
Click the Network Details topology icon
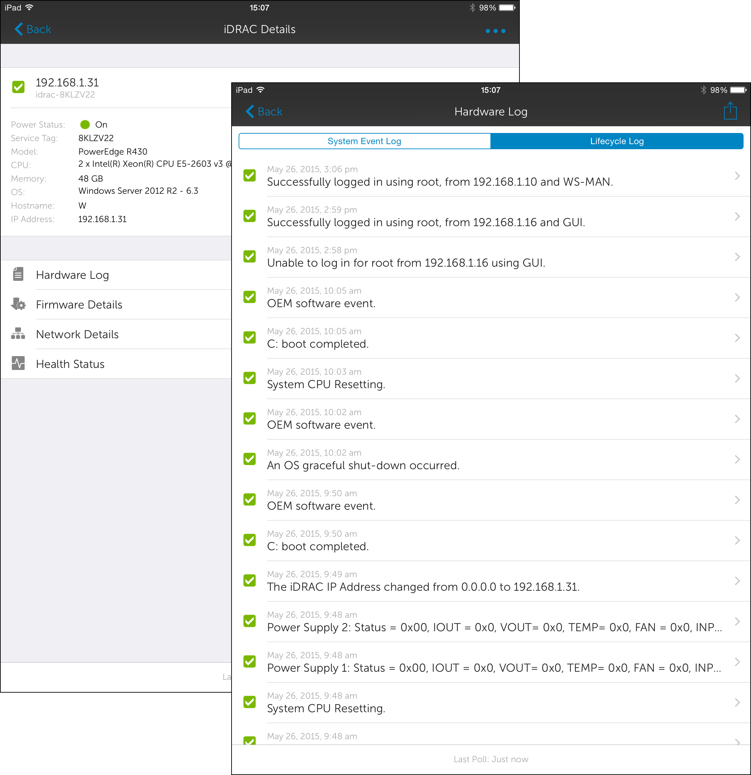(x=18, y=334)
